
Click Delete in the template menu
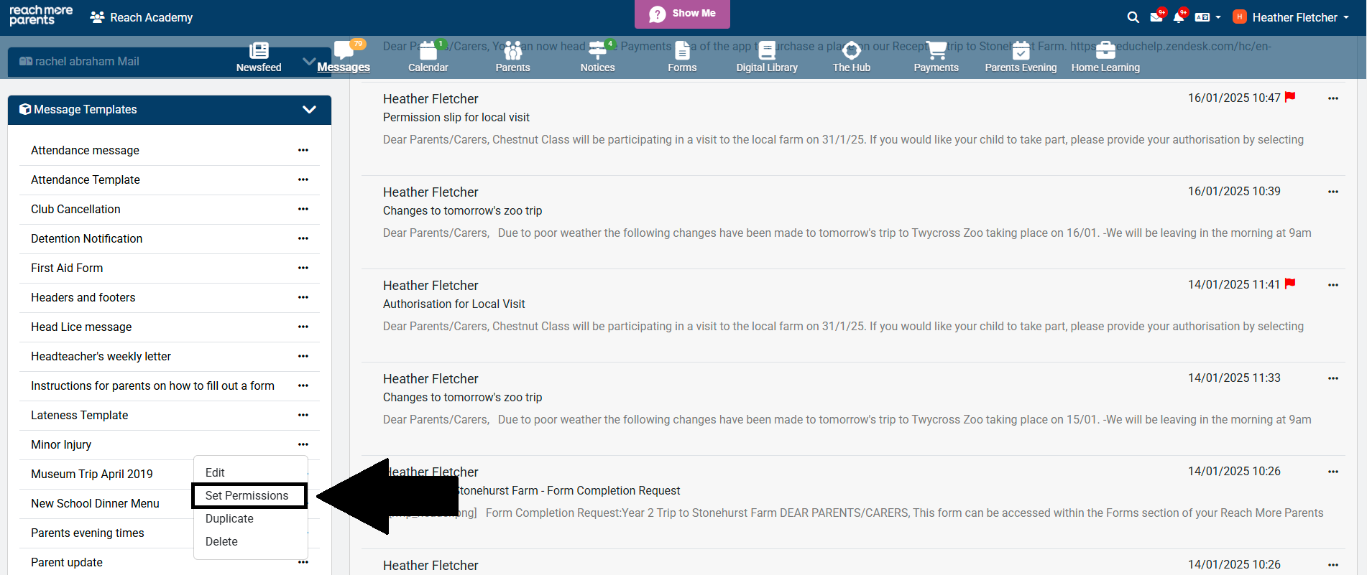221,541
